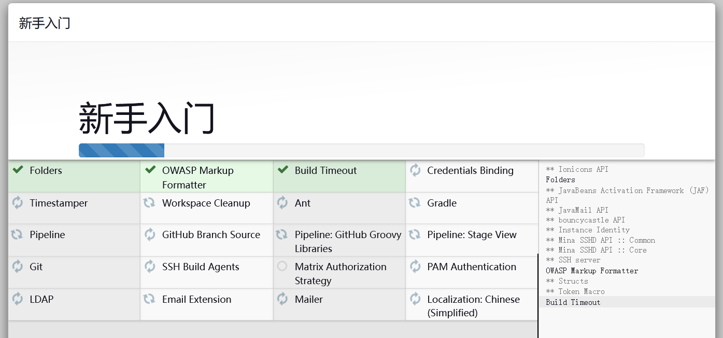723x338 pixels.
Task: Click the loading icon next to Timestamper
Action: pos(18,203)
